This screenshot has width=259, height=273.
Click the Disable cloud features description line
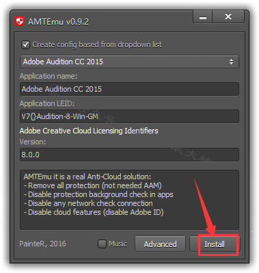94,212
